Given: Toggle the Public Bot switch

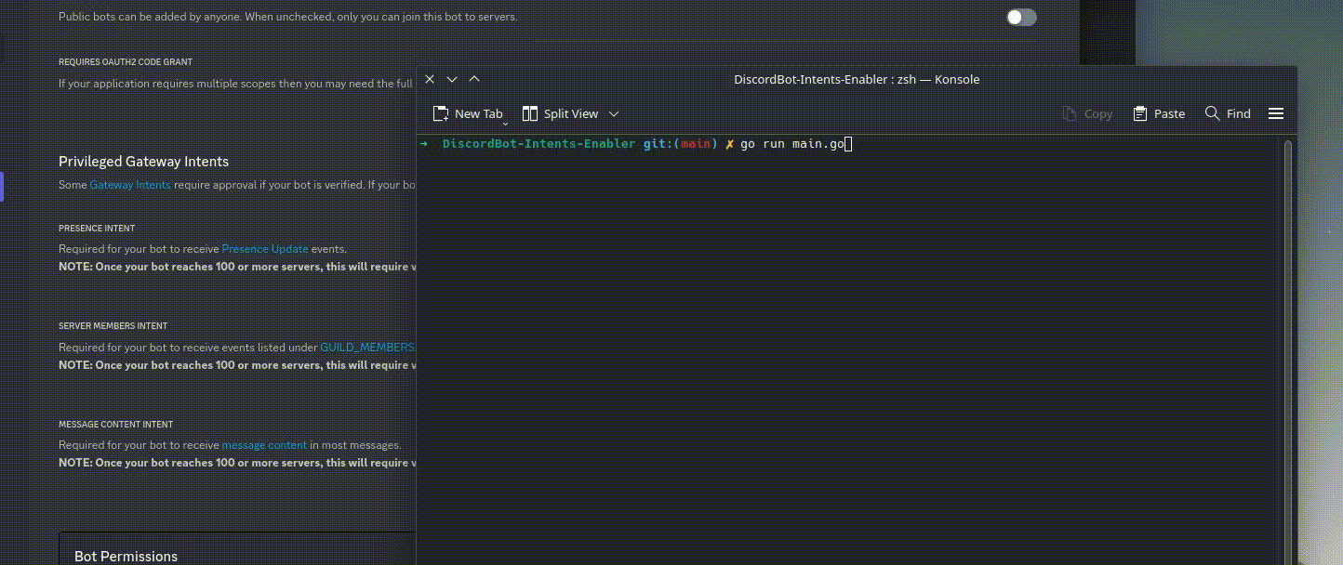Looking at the screenshot, I should (x=1021, y=17).
